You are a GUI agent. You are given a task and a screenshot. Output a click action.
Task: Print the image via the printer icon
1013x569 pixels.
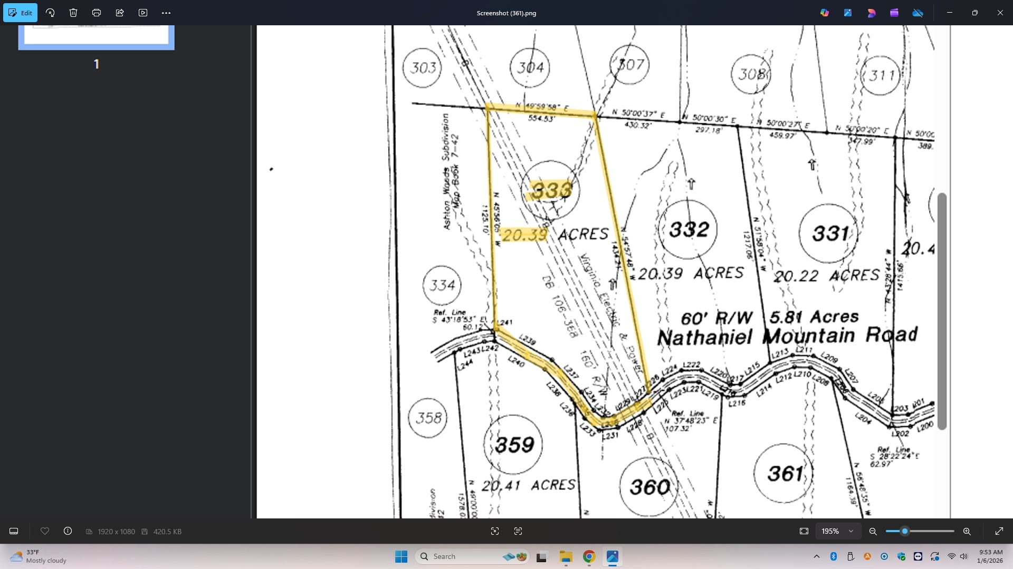97,13
